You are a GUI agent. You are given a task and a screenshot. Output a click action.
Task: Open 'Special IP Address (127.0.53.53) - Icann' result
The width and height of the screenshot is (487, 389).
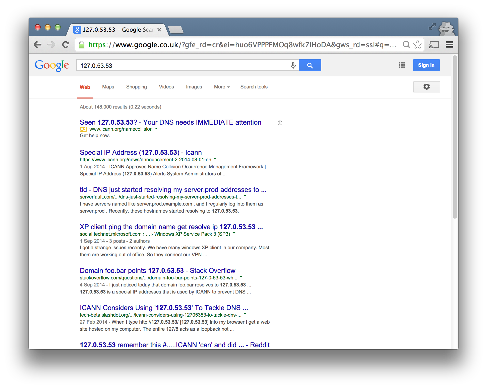[141, 153]
